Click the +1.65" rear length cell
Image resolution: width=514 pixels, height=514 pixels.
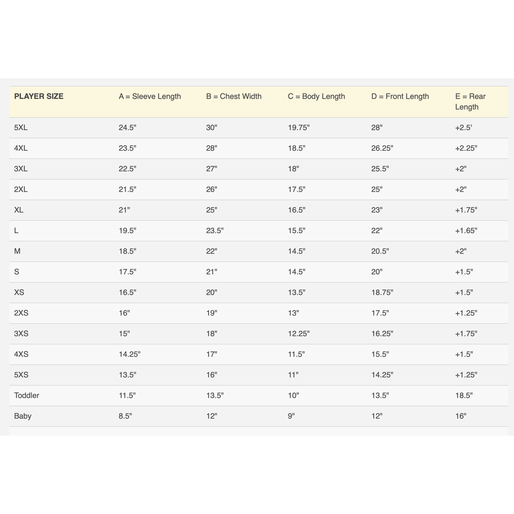coord(466,231)
